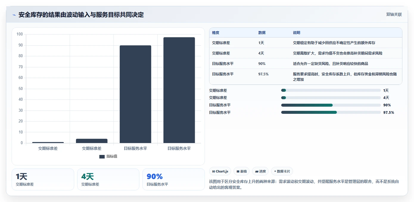Click the title 安全库存的结果由波动输入与服务目标共同决定
This screenshot has height=202, width=414.
click(x=81, y=15)
